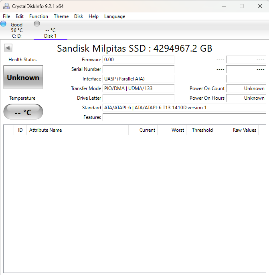
Task: Open the Function menu
Action: click(x=38, y=16)
